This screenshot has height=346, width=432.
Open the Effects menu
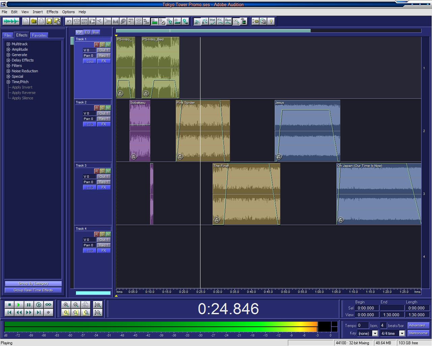click(52, 11)
